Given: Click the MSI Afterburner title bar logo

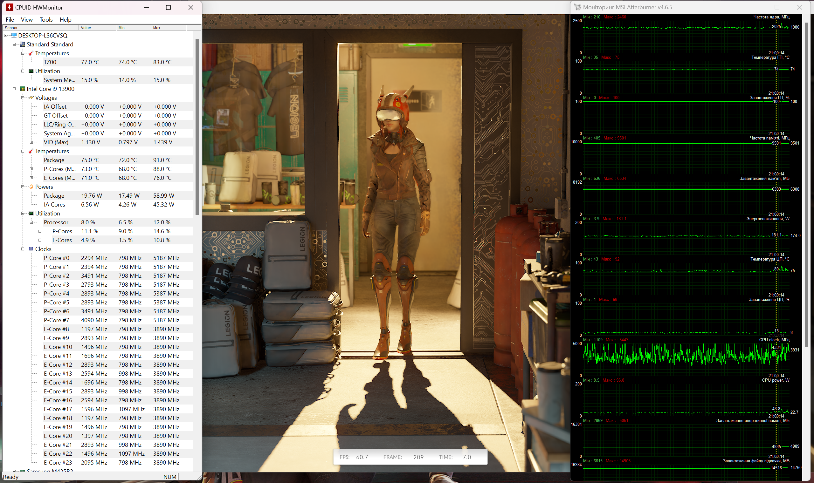Looking at the screenshot, I should (x=577, y=7).
